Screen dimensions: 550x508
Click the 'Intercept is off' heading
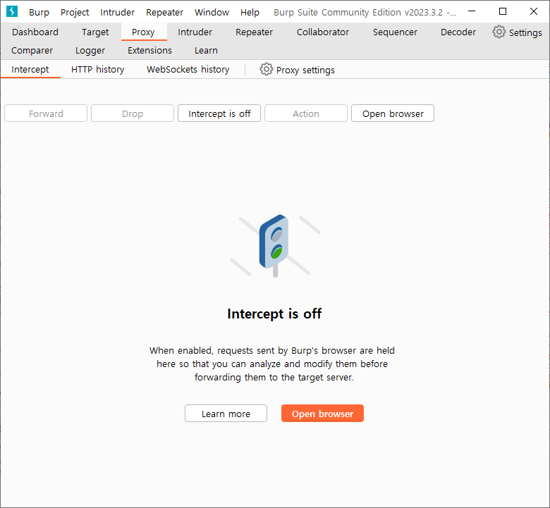pos(274,314)
